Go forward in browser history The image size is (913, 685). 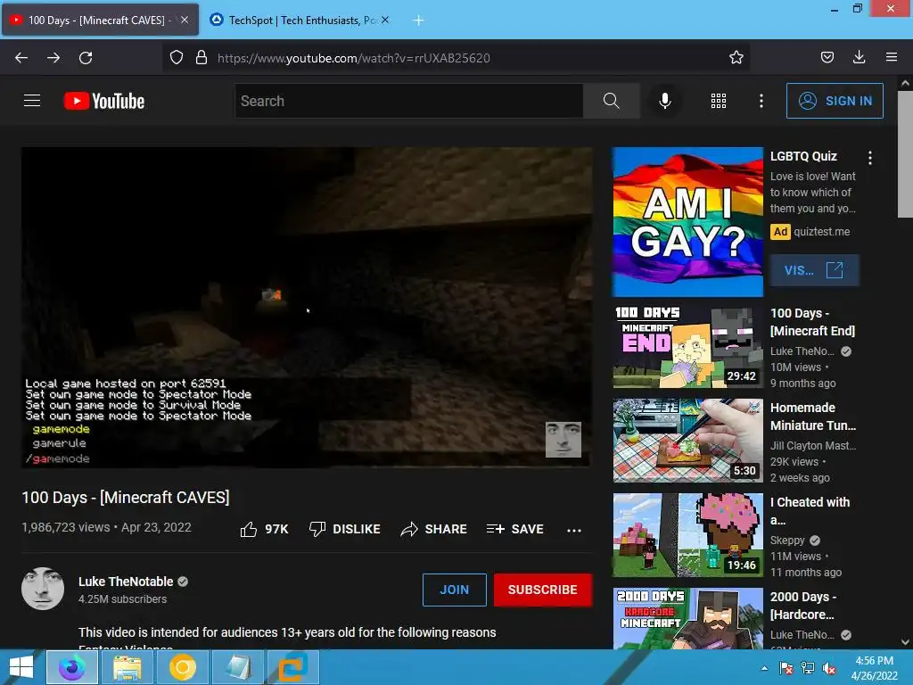tap(53, 58)
